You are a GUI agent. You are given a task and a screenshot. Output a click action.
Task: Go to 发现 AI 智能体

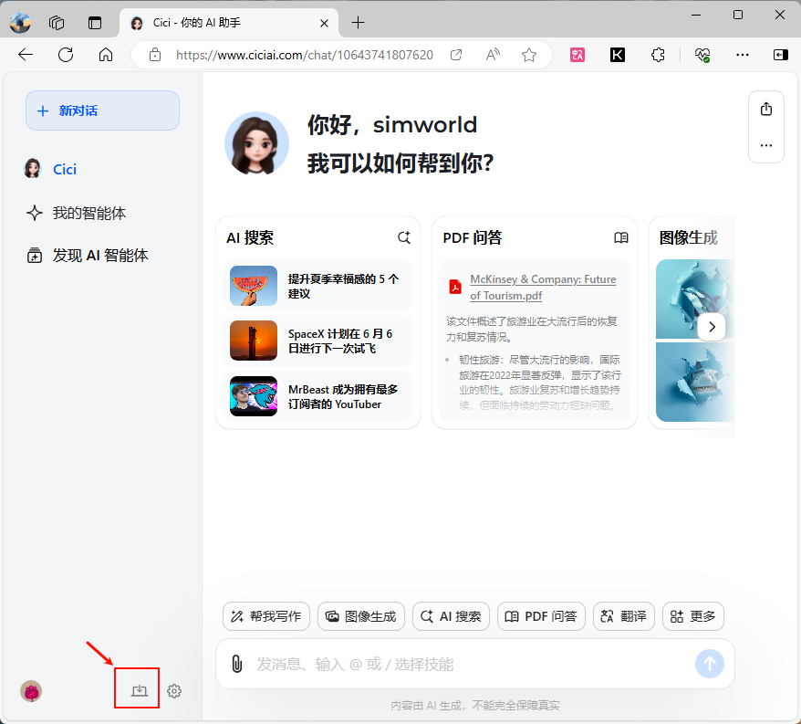click(99, 256)
